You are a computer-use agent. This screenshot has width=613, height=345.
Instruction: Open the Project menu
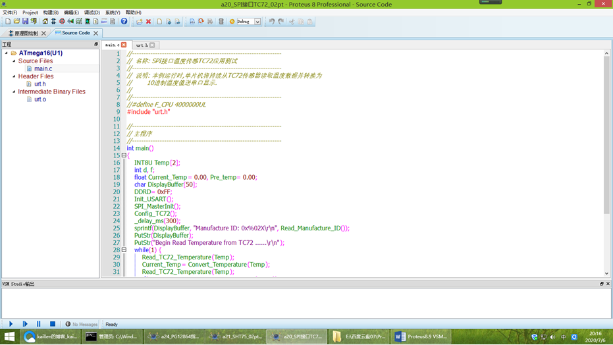pyautogui.click(x=30, y=13)
